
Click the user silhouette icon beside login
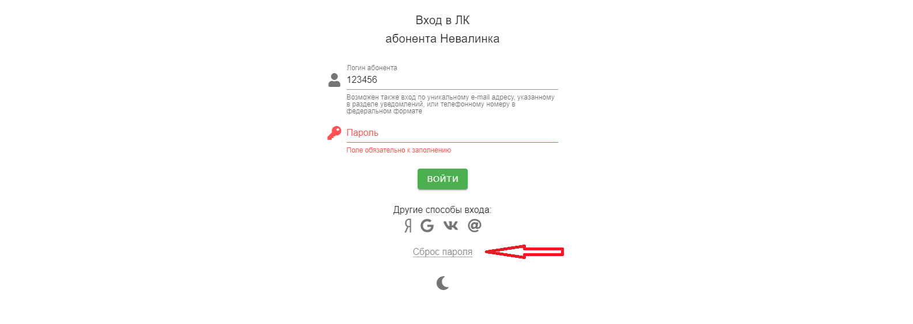tap(334, 80)
